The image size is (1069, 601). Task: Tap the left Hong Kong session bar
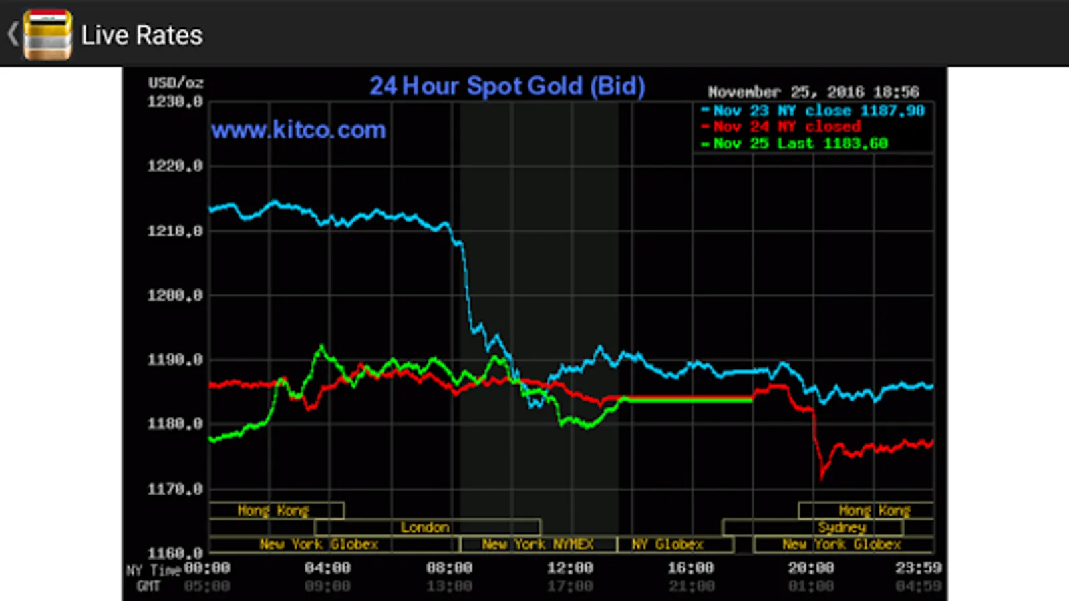pos(277,510)
